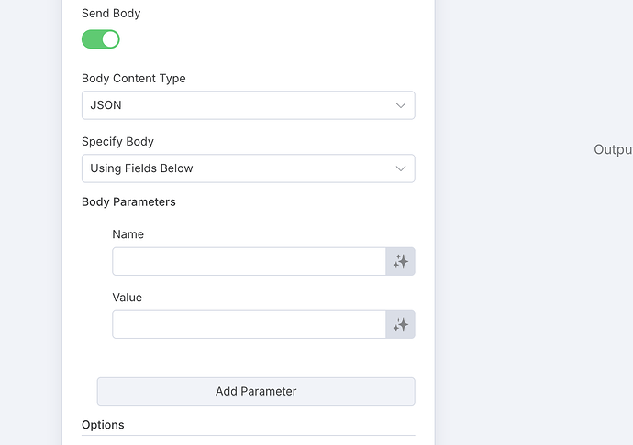Click chevron arrow on JSON dropdown
This screenshot has width=633, height=445.
tap(401, 105)
